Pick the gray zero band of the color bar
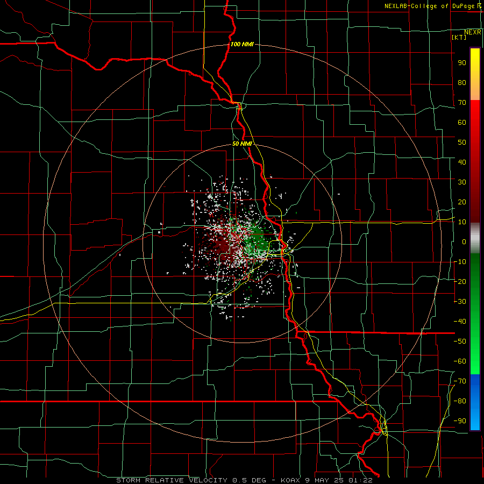Image resolution: width=484 pixels, height=484 pixels. point(475,238)
